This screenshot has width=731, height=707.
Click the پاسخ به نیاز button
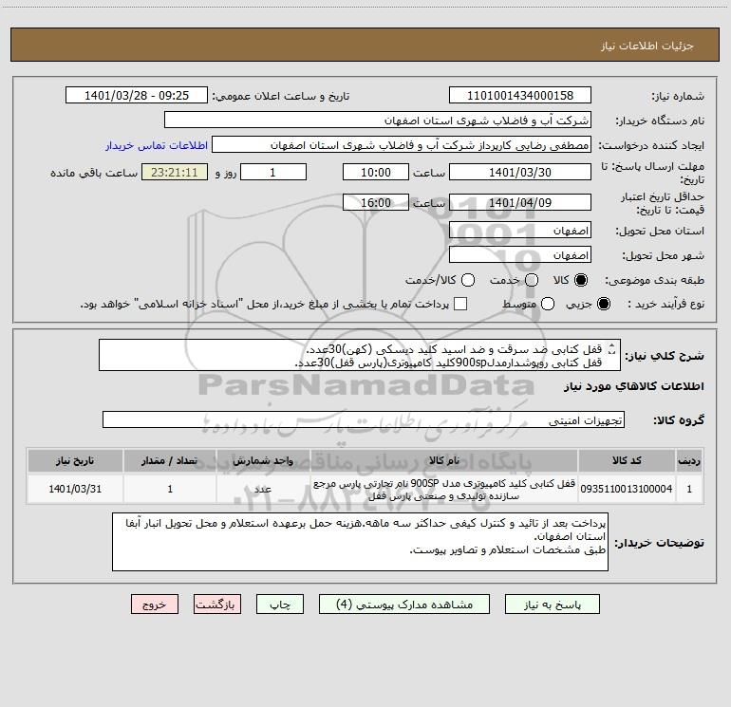(553, 605)
